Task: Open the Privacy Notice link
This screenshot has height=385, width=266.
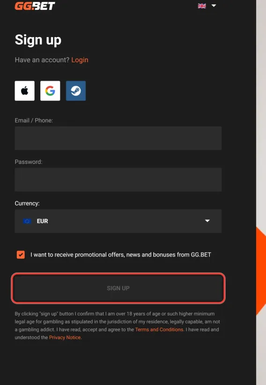Action: [x=65, y=338]
